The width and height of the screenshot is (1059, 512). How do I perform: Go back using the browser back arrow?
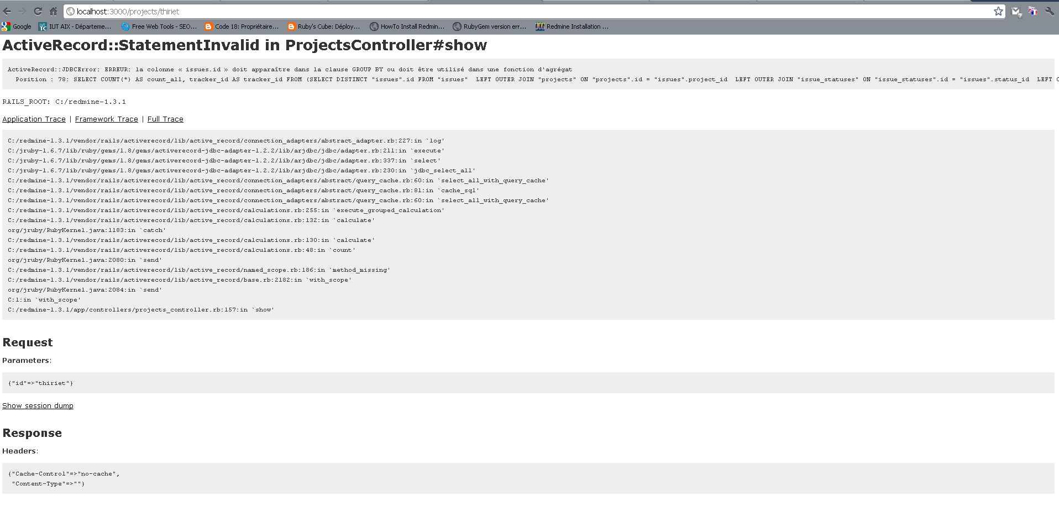(7, 11)
